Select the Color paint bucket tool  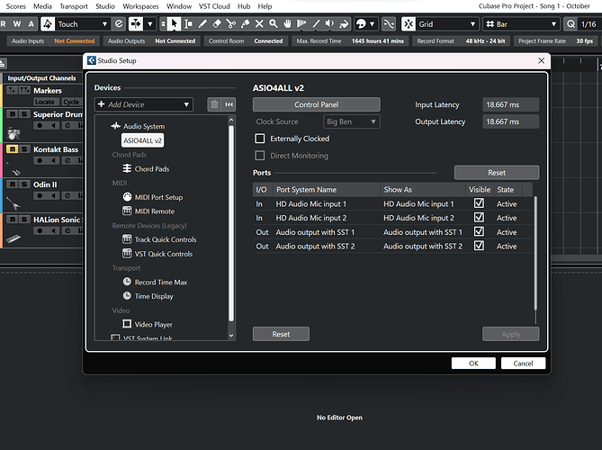click(x=344, y=23)
